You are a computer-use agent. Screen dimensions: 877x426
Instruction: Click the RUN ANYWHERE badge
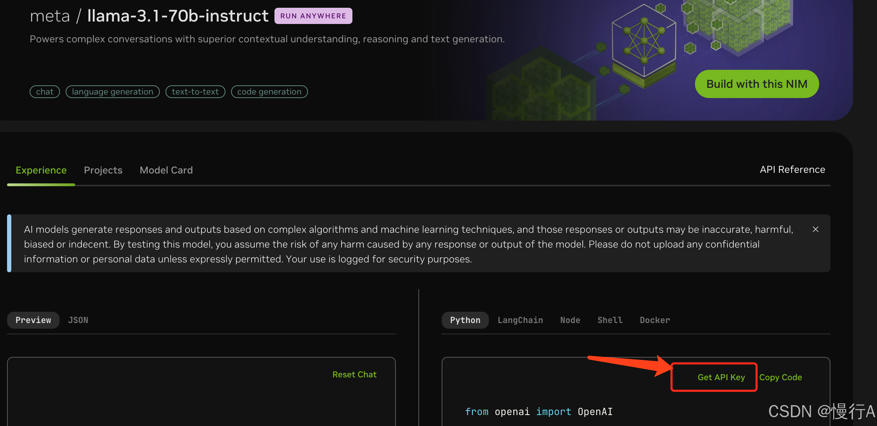click(x=313, y=16)
